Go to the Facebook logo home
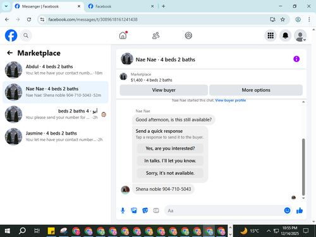 (11, 35)
